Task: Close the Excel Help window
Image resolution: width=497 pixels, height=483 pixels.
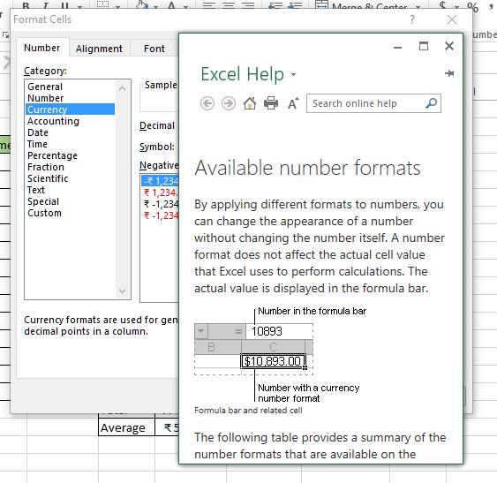Action: click(x=449, y=46)
